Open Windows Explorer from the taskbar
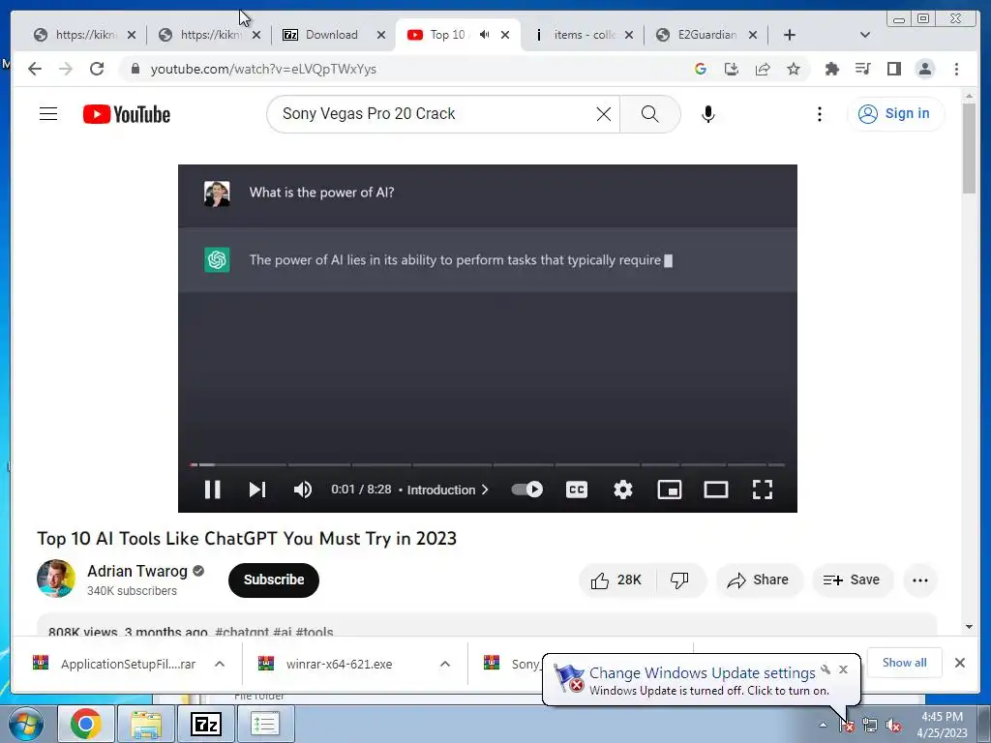 point(146,724)
